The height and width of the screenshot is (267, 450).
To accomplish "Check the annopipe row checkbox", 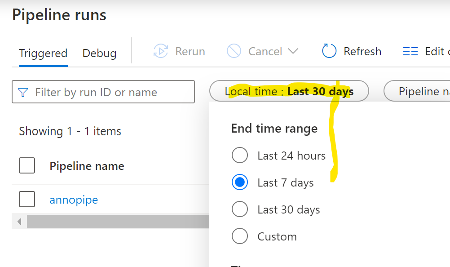I will (x=27, y=199).
